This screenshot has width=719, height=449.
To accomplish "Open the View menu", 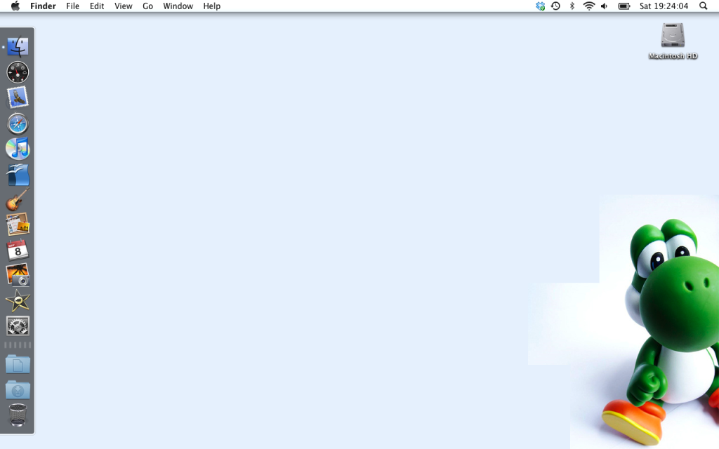I will pos(124,6).
